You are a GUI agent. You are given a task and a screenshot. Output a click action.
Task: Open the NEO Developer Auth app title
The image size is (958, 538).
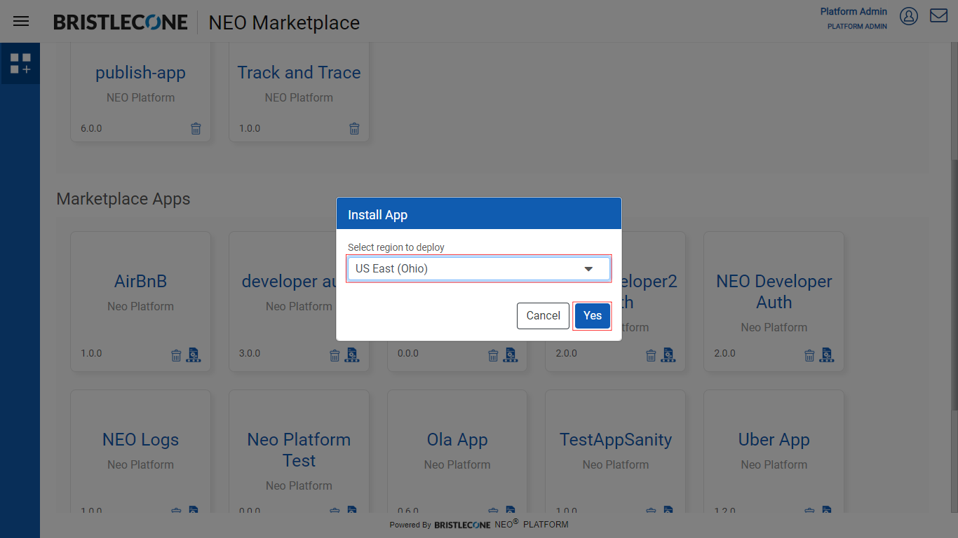[774, 291]
